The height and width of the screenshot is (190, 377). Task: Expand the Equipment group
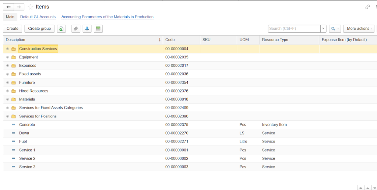[7, 57]
